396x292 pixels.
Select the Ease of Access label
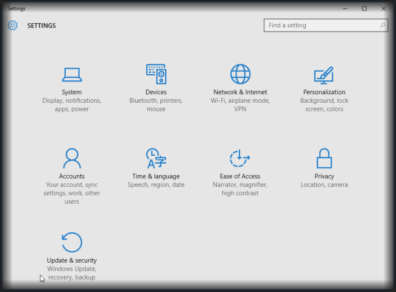240,176
